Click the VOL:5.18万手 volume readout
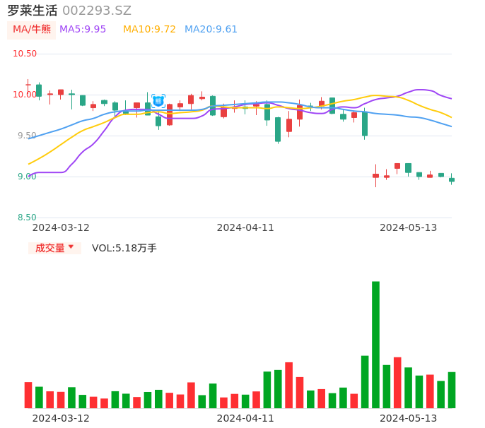Screen dimensions: 485x428 tap(124, 248)
